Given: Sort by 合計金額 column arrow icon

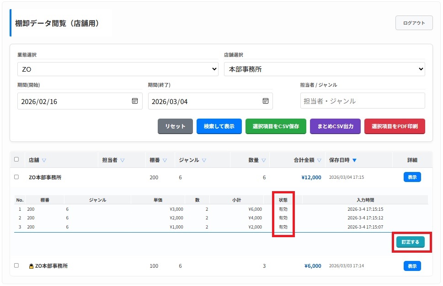Looking at the screenshot, I should 319,160.
